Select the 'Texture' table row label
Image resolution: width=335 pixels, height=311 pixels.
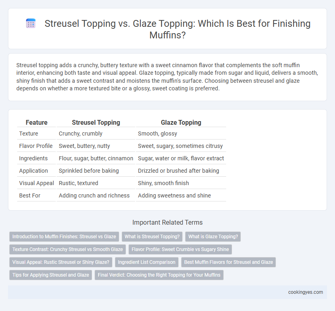29,134
